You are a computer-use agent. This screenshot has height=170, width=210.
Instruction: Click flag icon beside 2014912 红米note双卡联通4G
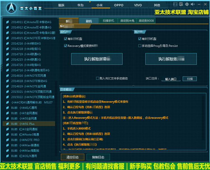click(x=8, y=27)
